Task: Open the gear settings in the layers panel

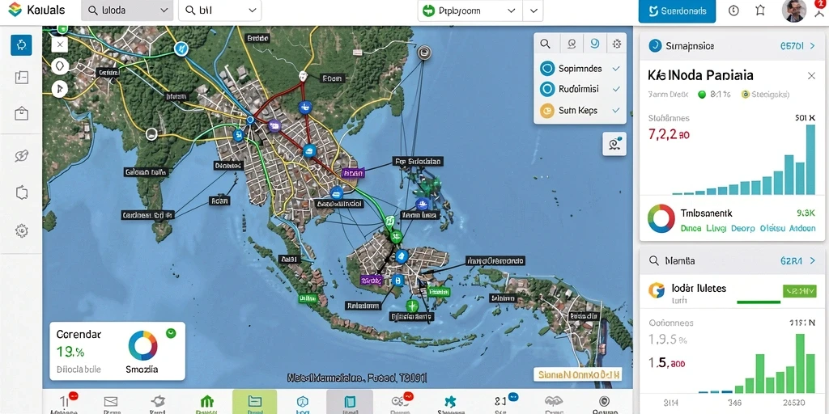Action: pos(616,44)
